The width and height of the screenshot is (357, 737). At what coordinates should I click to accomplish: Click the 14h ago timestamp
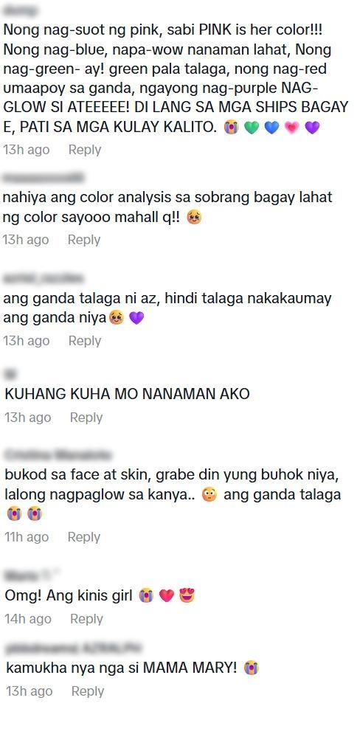click(x=28, y=619)
